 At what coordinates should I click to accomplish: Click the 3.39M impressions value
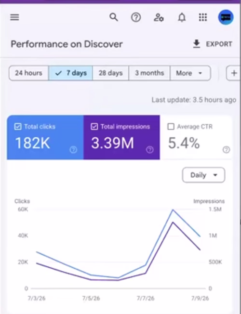pyautogui.click(x=112, y=143)
